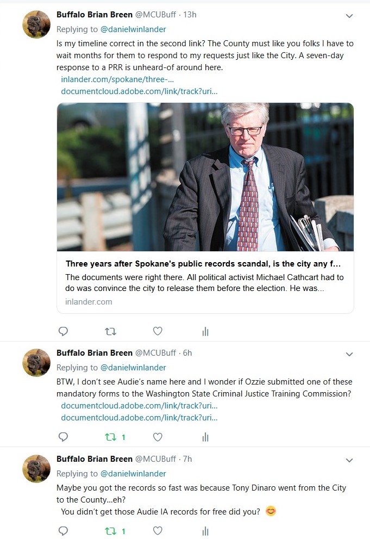This screenshot has width=370, height=539.
Task: Reply to the Tony Dinaro tweet
Action: click(63, 531)
